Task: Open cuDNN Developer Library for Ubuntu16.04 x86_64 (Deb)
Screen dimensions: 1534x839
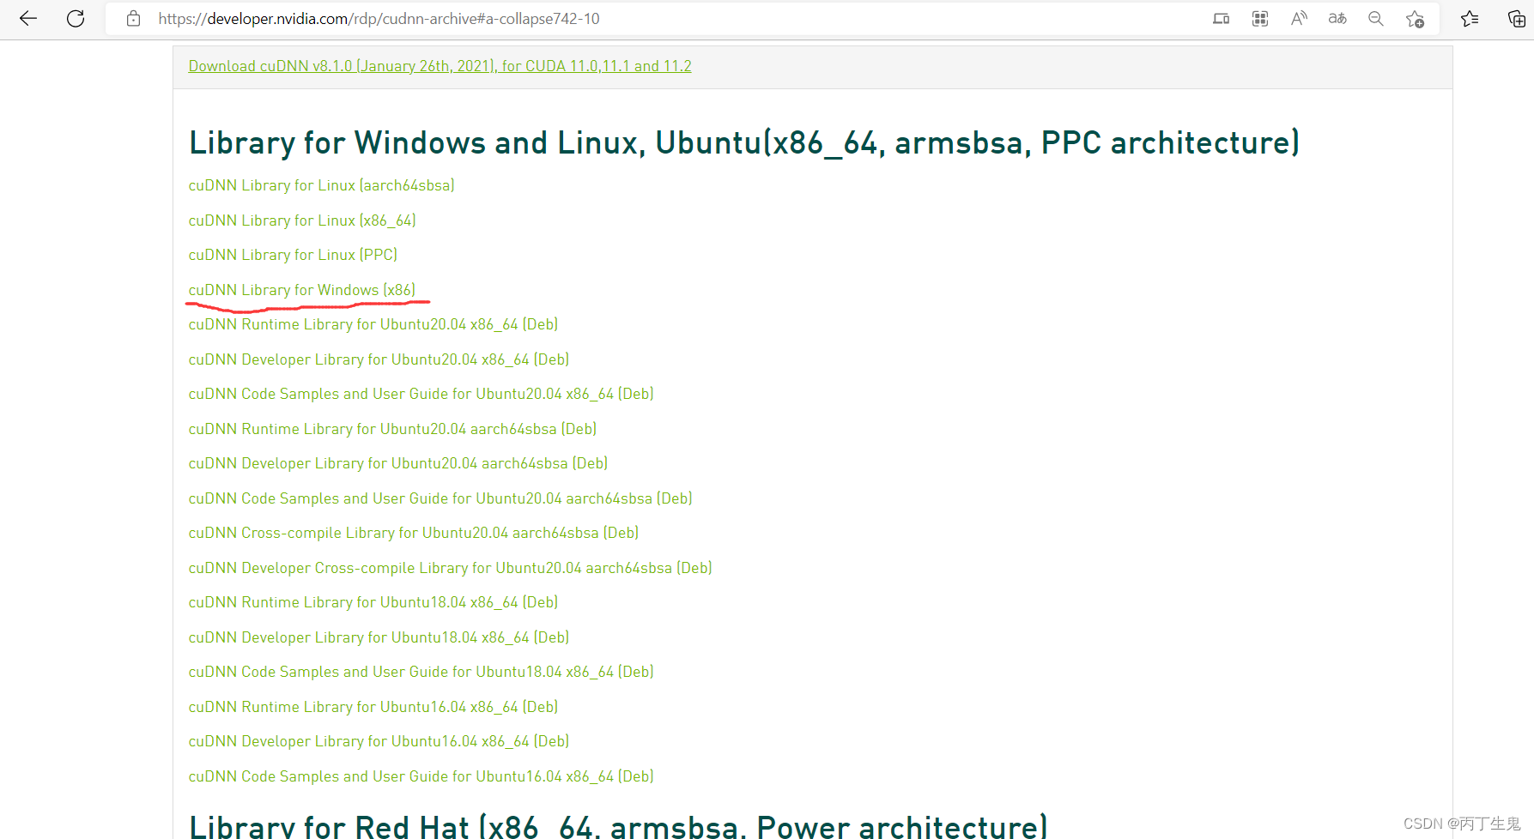Action: (x=379, y=741)
